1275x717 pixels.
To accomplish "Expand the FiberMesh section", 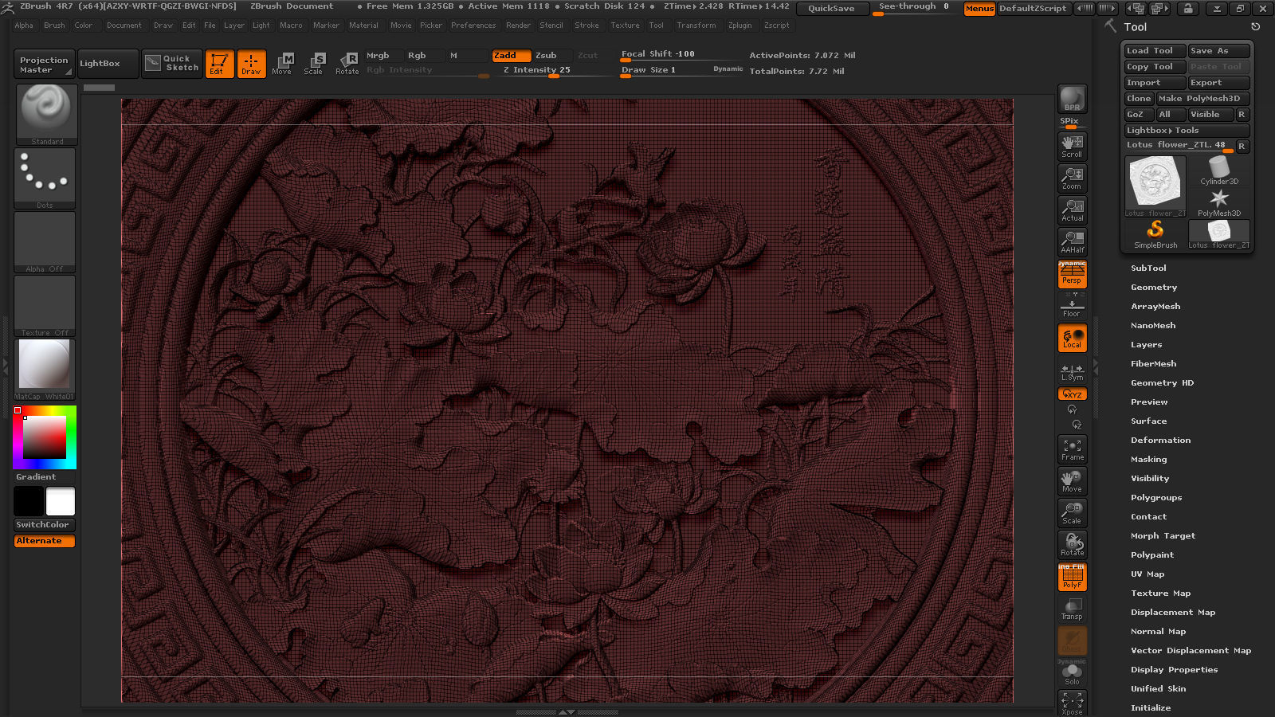I will [1153, 364].
